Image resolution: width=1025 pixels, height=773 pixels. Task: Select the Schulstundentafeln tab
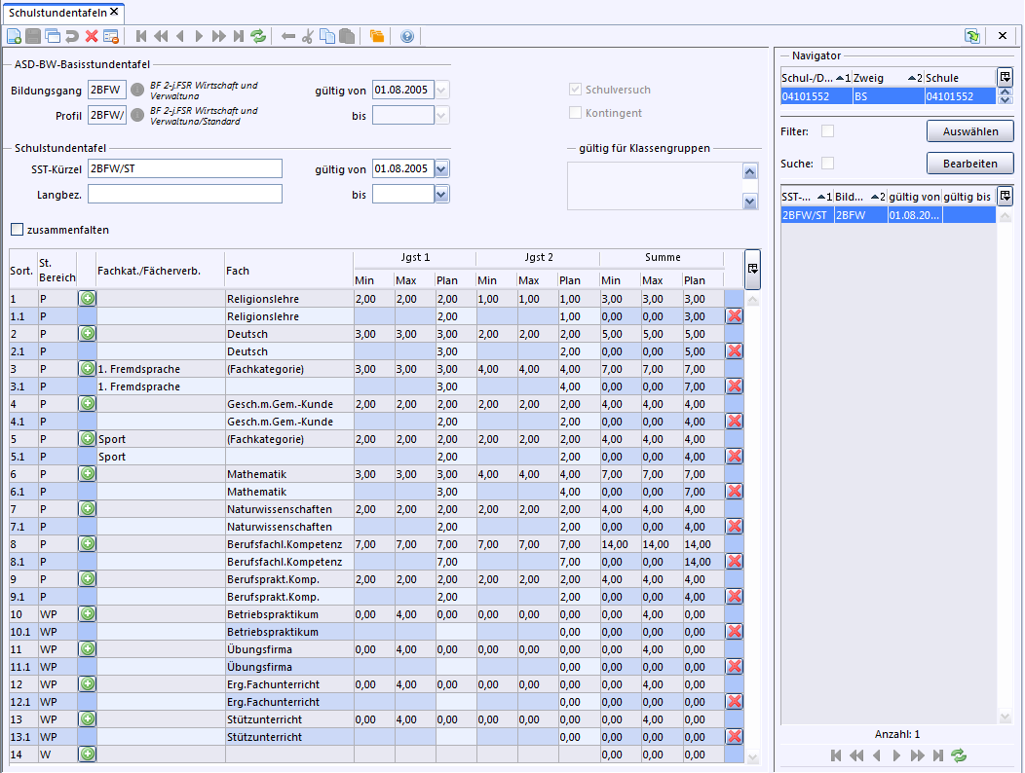57,12
